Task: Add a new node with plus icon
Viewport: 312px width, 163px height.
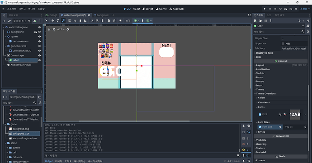Action: 4,21
